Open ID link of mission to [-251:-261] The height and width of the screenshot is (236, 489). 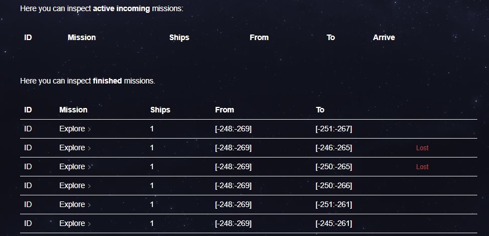coord(28,205)
